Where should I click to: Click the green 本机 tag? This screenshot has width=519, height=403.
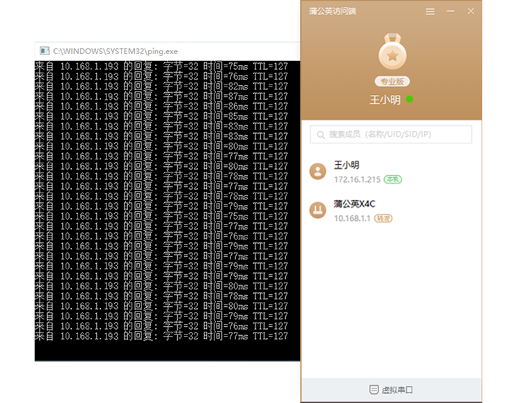point(393,179)
